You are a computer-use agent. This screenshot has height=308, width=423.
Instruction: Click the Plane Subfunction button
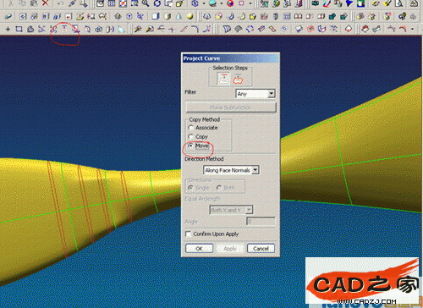click(x=231, y=107)
